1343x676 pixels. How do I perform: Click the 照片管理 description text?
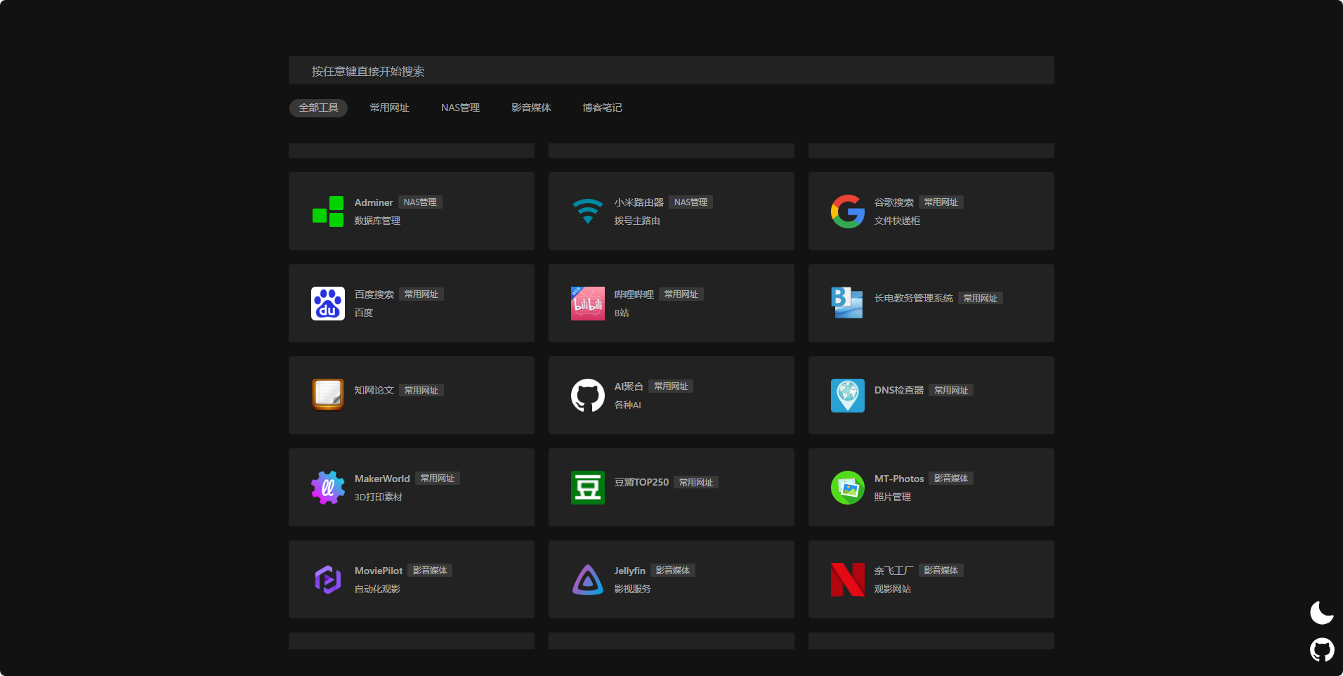coord(893,497)
